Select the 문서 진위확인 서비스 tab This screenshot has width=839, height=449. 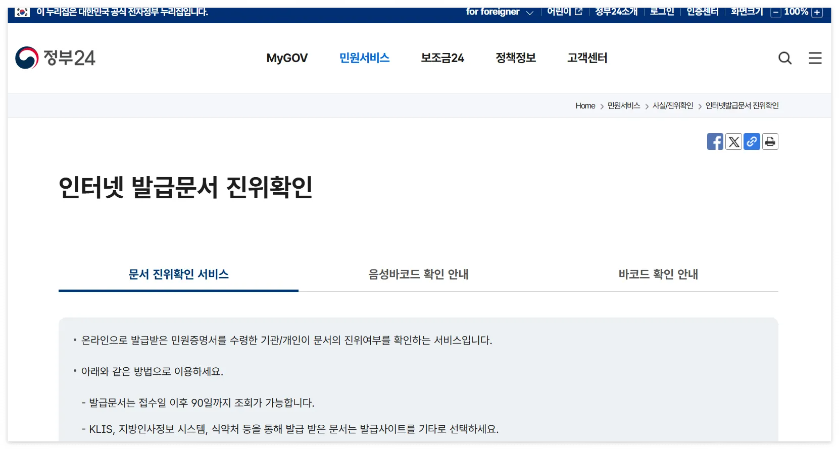178,274
